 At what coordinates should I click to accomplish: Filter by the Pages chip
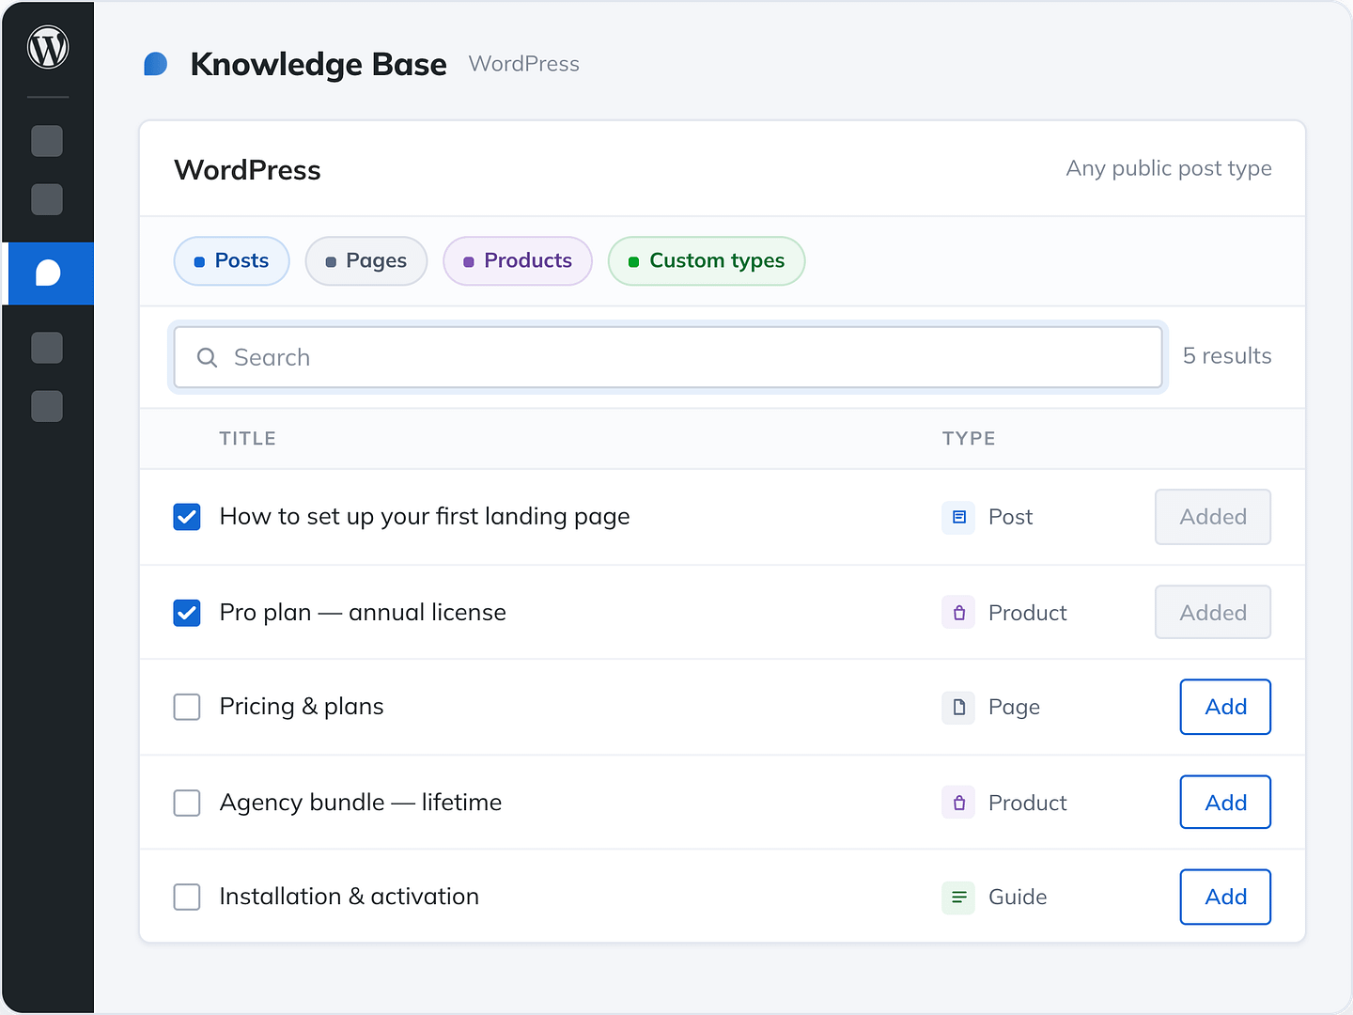pyautogui.click(x=366, y=260)
